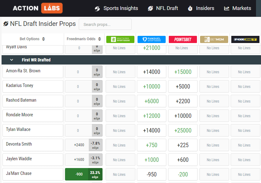Select Rondale Moore row name
The image size is (261, 183).
pos(19,115)
